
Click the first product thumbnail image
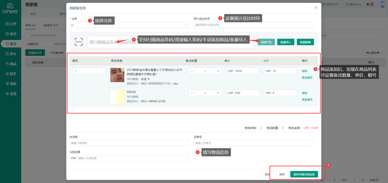tap(117, 75)
